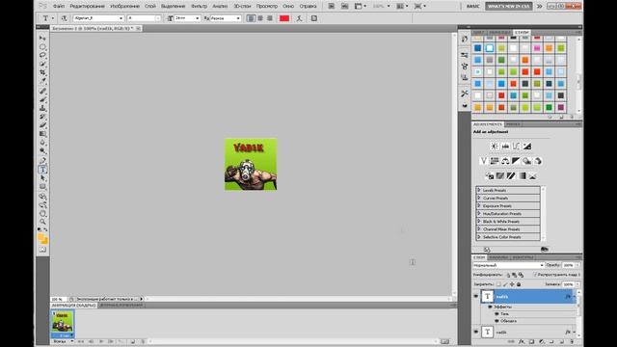The width and height of the screenshot is (617, 347).
Task: Select the Lasso tool
Action: pyautogui.click(x=42, y=56)
